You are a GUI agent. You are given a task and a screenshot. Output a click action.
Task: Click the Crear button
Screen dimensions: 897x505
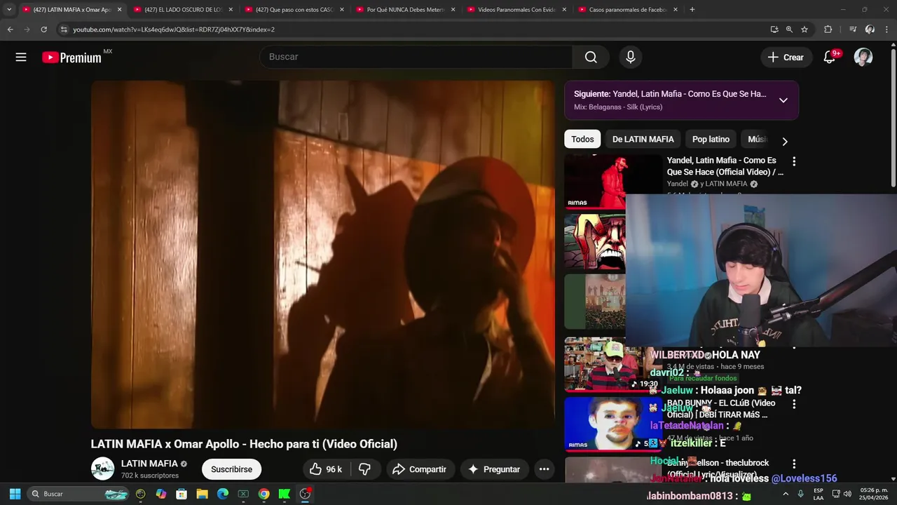pos(786,58)
